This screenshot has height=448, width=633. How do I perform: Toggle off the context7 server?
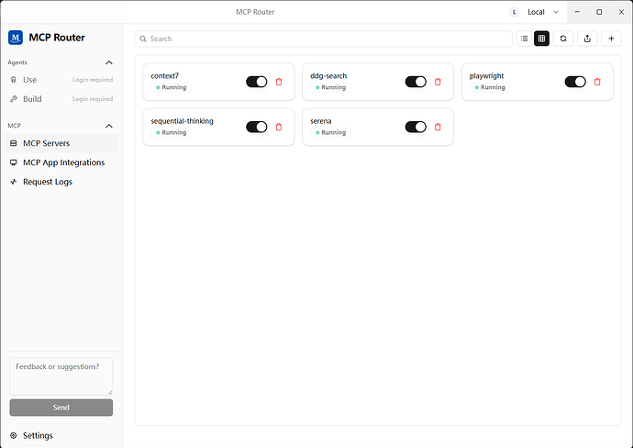(256, 82)
